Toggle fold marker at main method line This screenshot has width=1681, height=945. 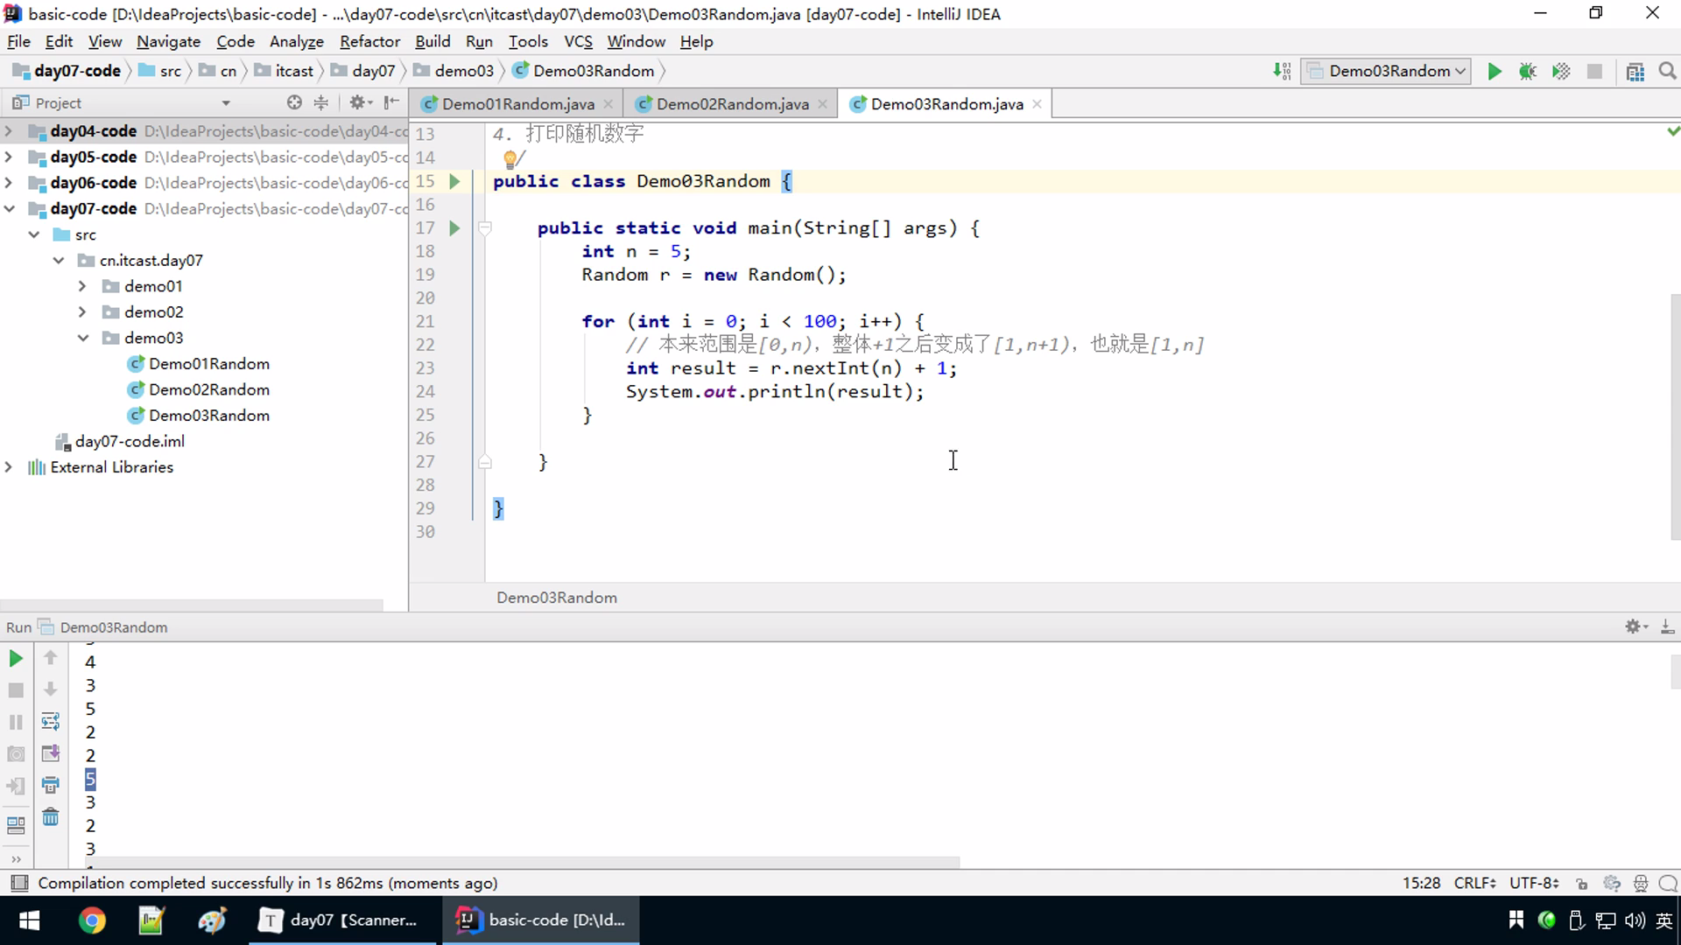484,228
